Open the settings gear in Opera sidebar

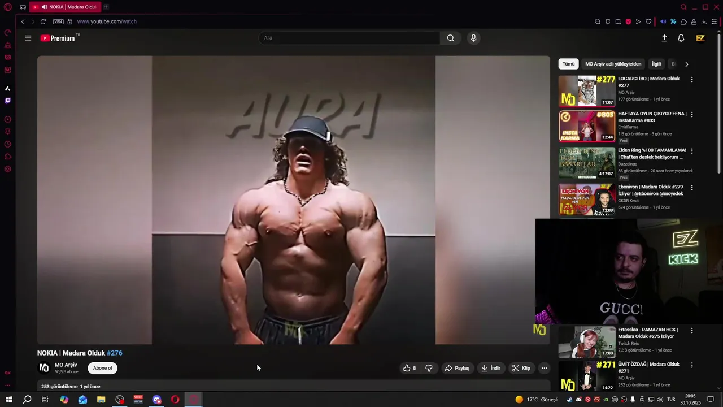7,169
